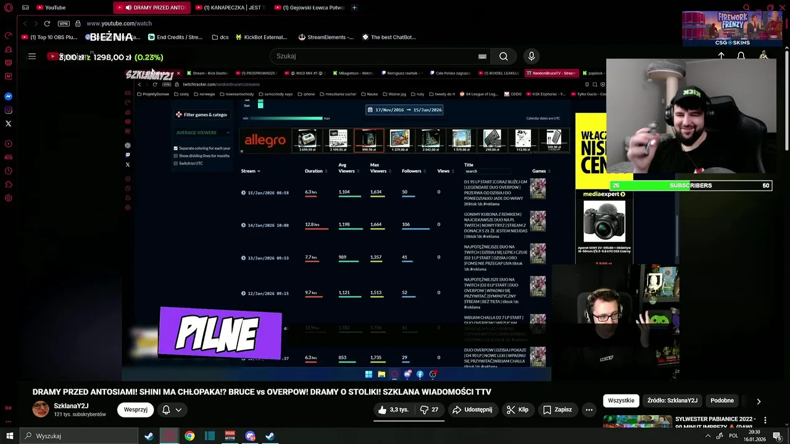Select the DRAMY PRZED ANTOSIAMI tab
This screenshot has height=444, width=790.
tap(151, 7)
